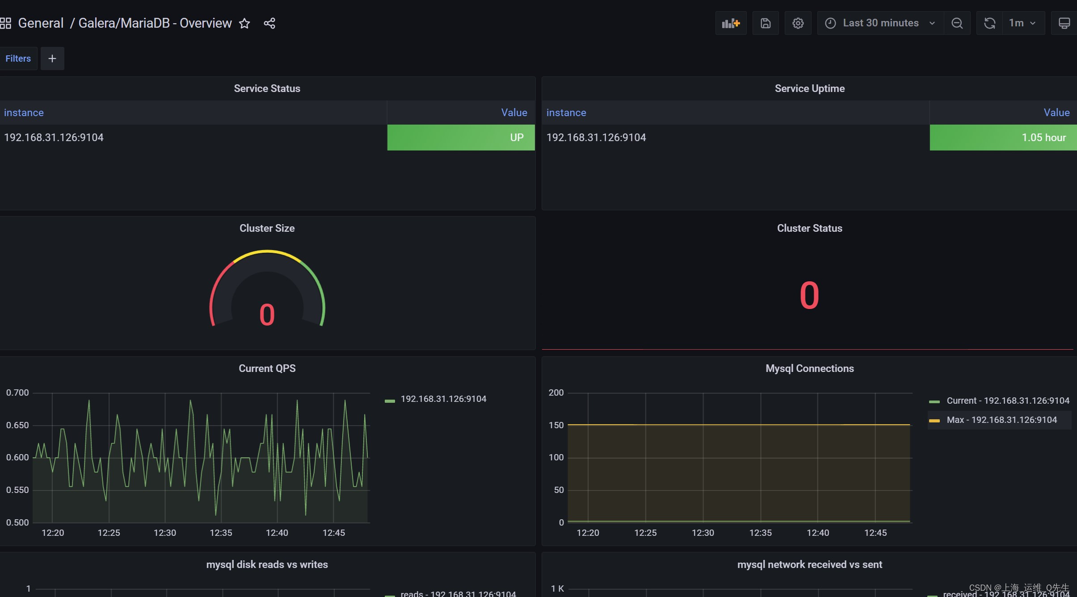
Task: Open the General folder breadcrumb
Action: coord(41,23)
